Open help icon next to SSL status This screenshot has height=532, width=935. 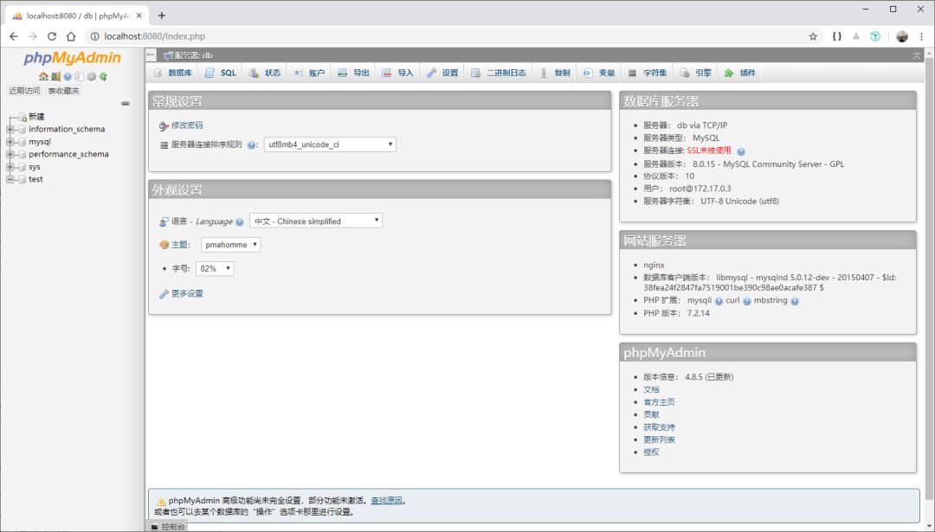(740, 151)
